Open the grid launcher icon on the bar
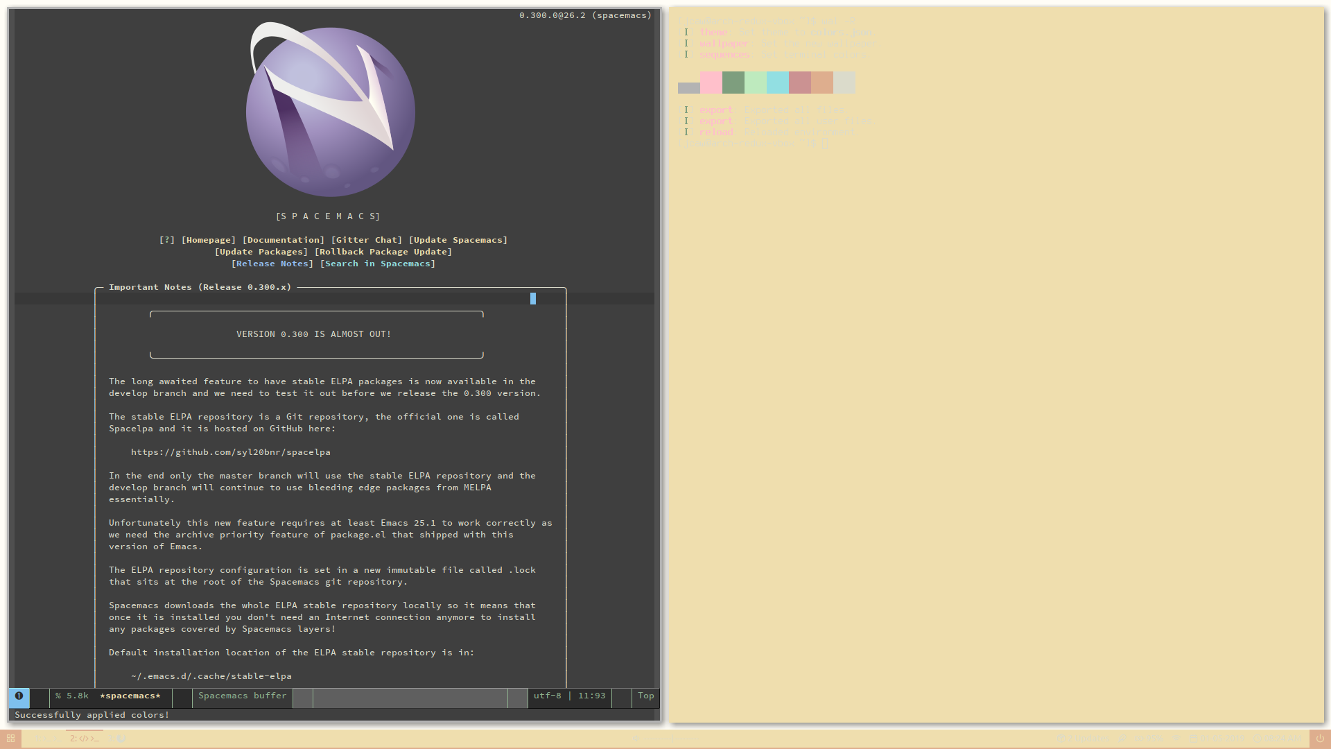Screen dimensions: 1331x749 point(10,739)
